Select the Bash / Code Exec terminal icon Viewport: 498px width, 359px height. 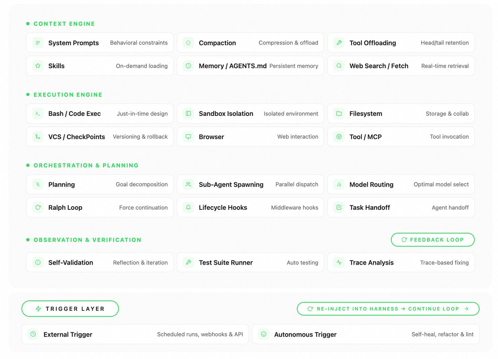[38, 113]
